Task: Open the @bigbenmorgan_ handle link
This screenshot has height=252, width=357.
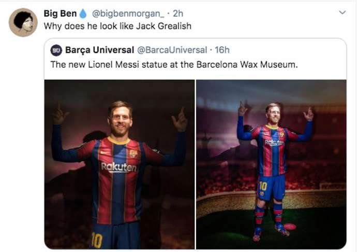Action: tap(128, 13)
